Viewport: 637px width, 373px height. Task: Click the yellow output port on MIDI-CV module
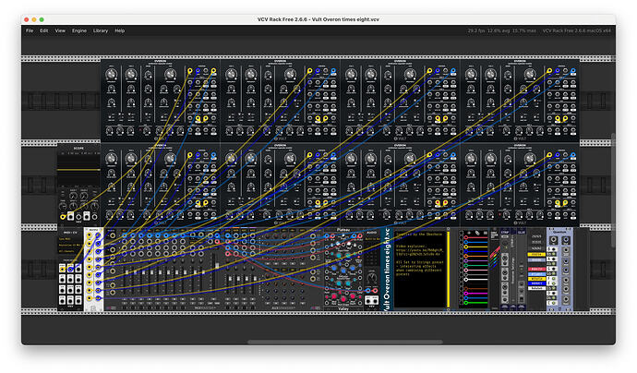pyautogui.click(x=62, y=270)
